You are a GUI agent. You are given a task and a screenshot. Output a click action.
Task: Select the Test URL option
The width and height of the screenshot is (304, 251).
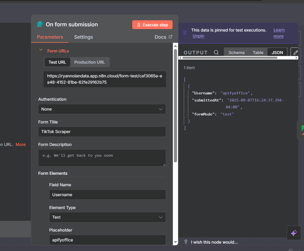point(57,62)
